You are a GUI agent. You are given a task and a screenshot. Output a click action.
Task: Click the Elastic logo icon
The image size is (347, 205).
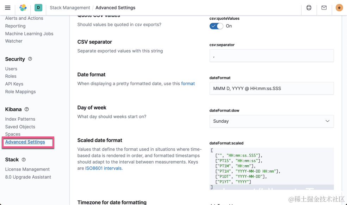[23, 8]
